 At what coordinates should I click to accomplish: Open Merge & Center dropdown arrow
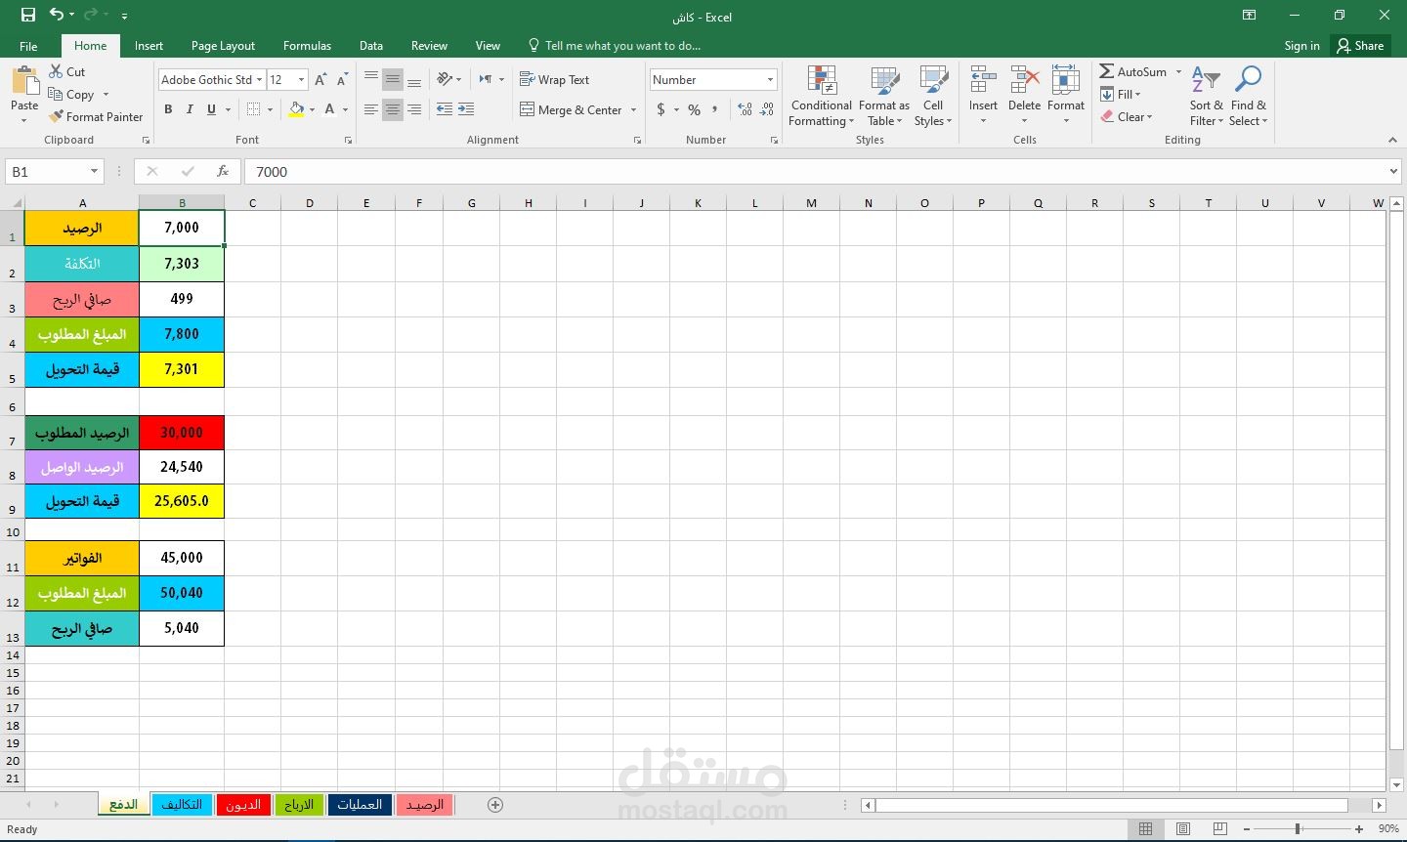point(633,109)
